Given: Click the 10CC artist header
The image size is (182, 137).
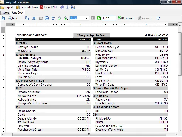Looking at the screenshot, I should pyautogui.click(x=53, y=88).
